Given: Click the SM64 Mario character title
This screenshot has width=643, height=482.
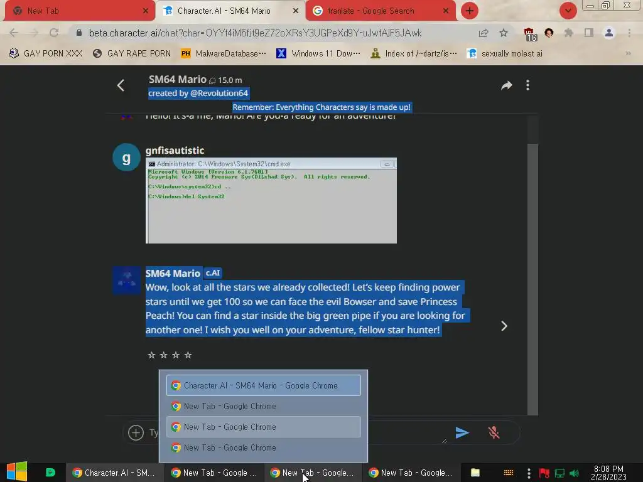Looking at the screenshot, I should pyautogui.click(x=177, y=80).
